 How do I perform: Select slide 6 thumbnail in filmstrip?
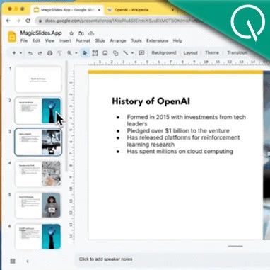click(38, 237)
